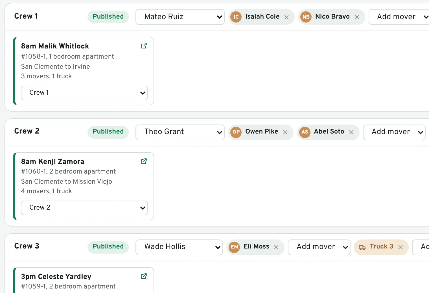
Task: Open the Wade Hollis crew lead dropdown
Action: (x=179, y=247)
